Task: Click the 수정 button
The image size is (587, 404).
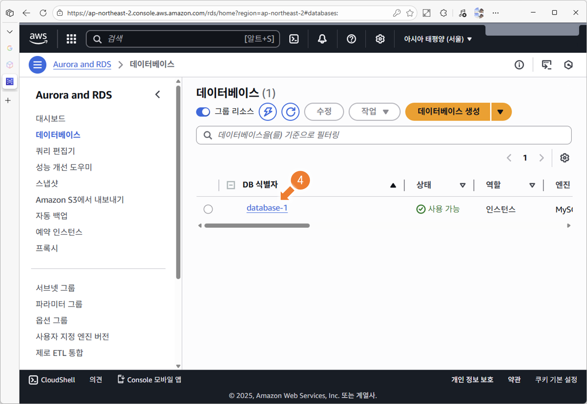Action: [324, 112]
